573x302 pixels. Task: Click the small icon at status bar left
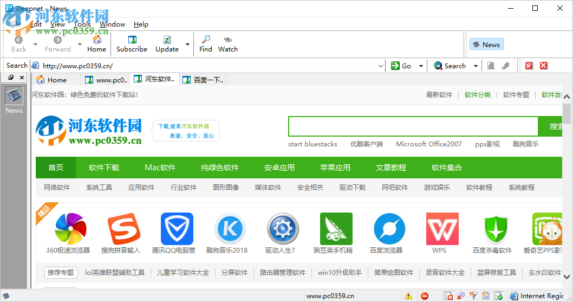point(6,296)
